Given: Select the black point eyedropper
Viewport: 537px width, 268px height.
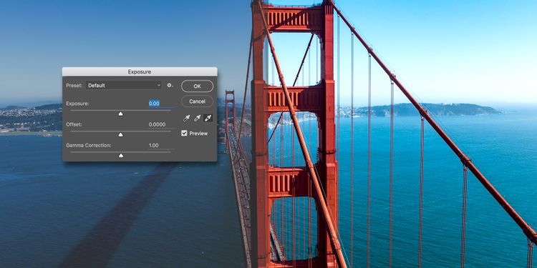Looking at the screenshot, I should pos(187,118).
